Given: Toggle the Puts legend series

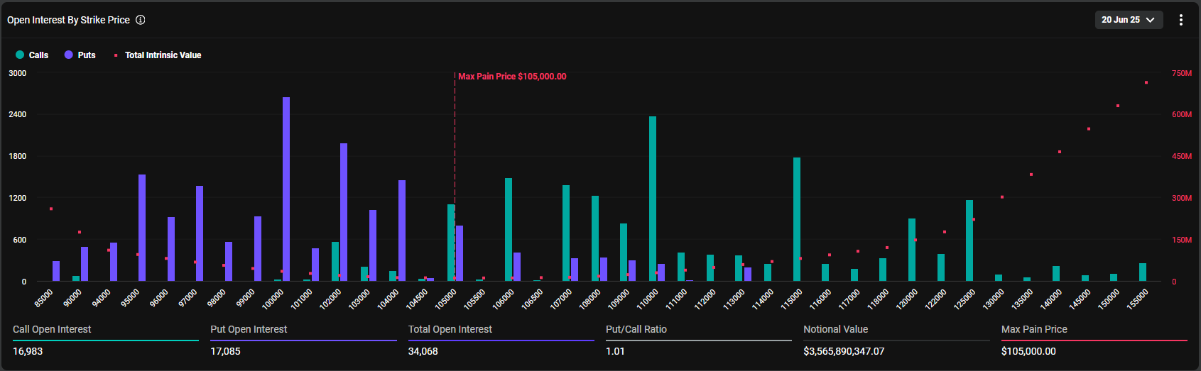Looking at the screenshot, I should click(x=86, y=55).
